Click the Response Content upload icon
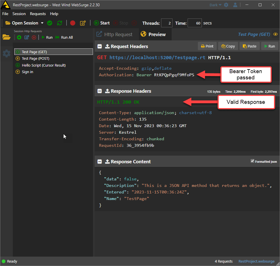This screenshot has height=266, width=280. click(107, 162)
